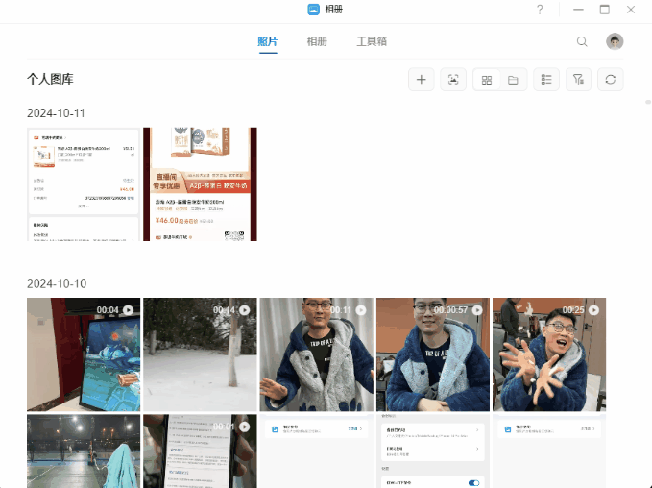Open the face recognition scan icon
This screenshot has height=488, width=652.
click(x=453, y=80)
